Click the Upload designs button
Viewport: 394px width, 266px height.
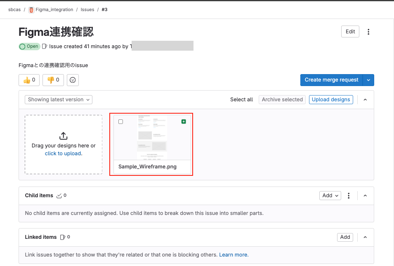331,99
